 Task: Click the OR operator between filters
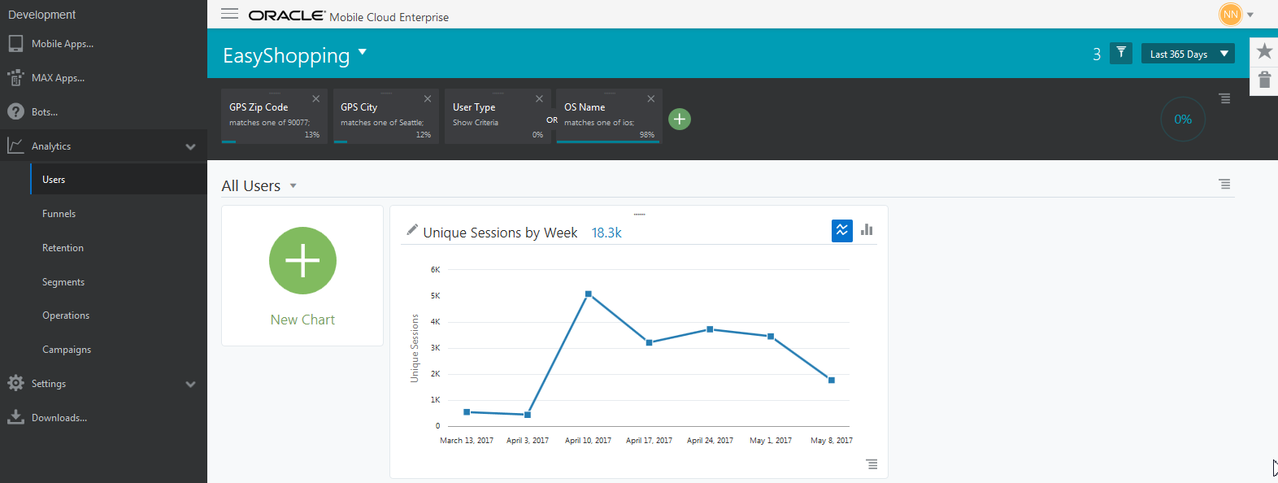[x=552, y=120]
